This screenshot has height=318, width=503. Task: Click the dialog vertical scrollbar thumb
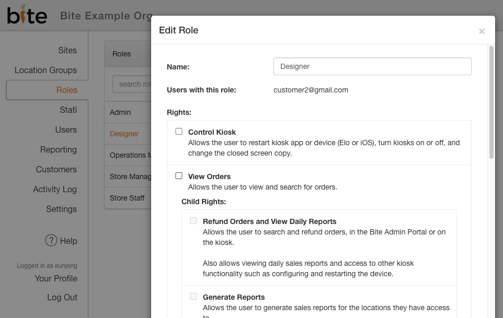coord(491,102)
